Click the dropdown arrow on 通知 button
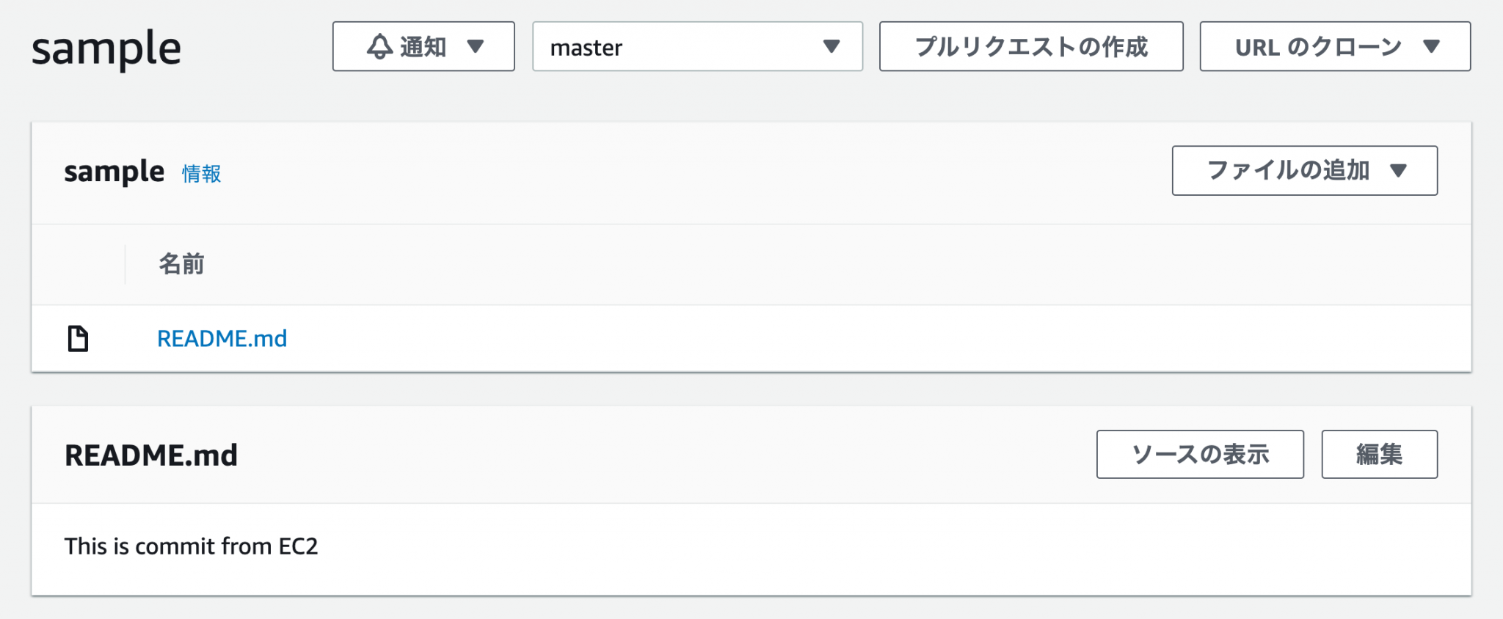Viewport: 1503px width, 619px height. coord(477,47)
